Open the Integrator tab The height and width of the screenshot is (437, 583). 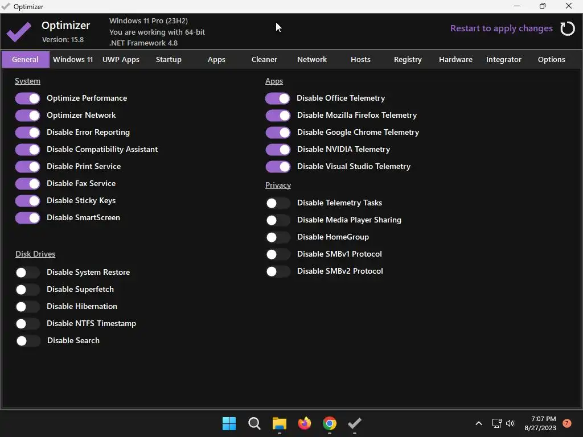[x=504, y=59]
